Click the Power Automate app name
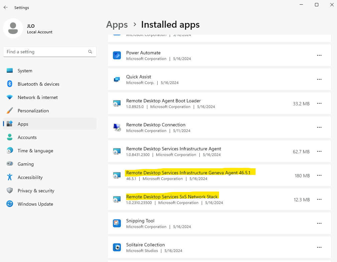The height and width of the screenshot is (262, 337). click(143, 53)
